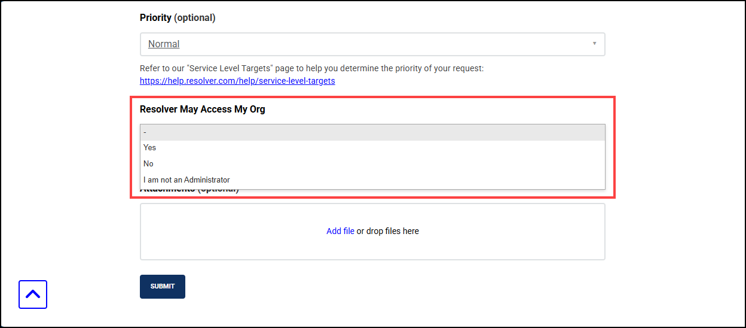Select I am not an Administrator
Screen dimensions: 746x328
[372, 180]
